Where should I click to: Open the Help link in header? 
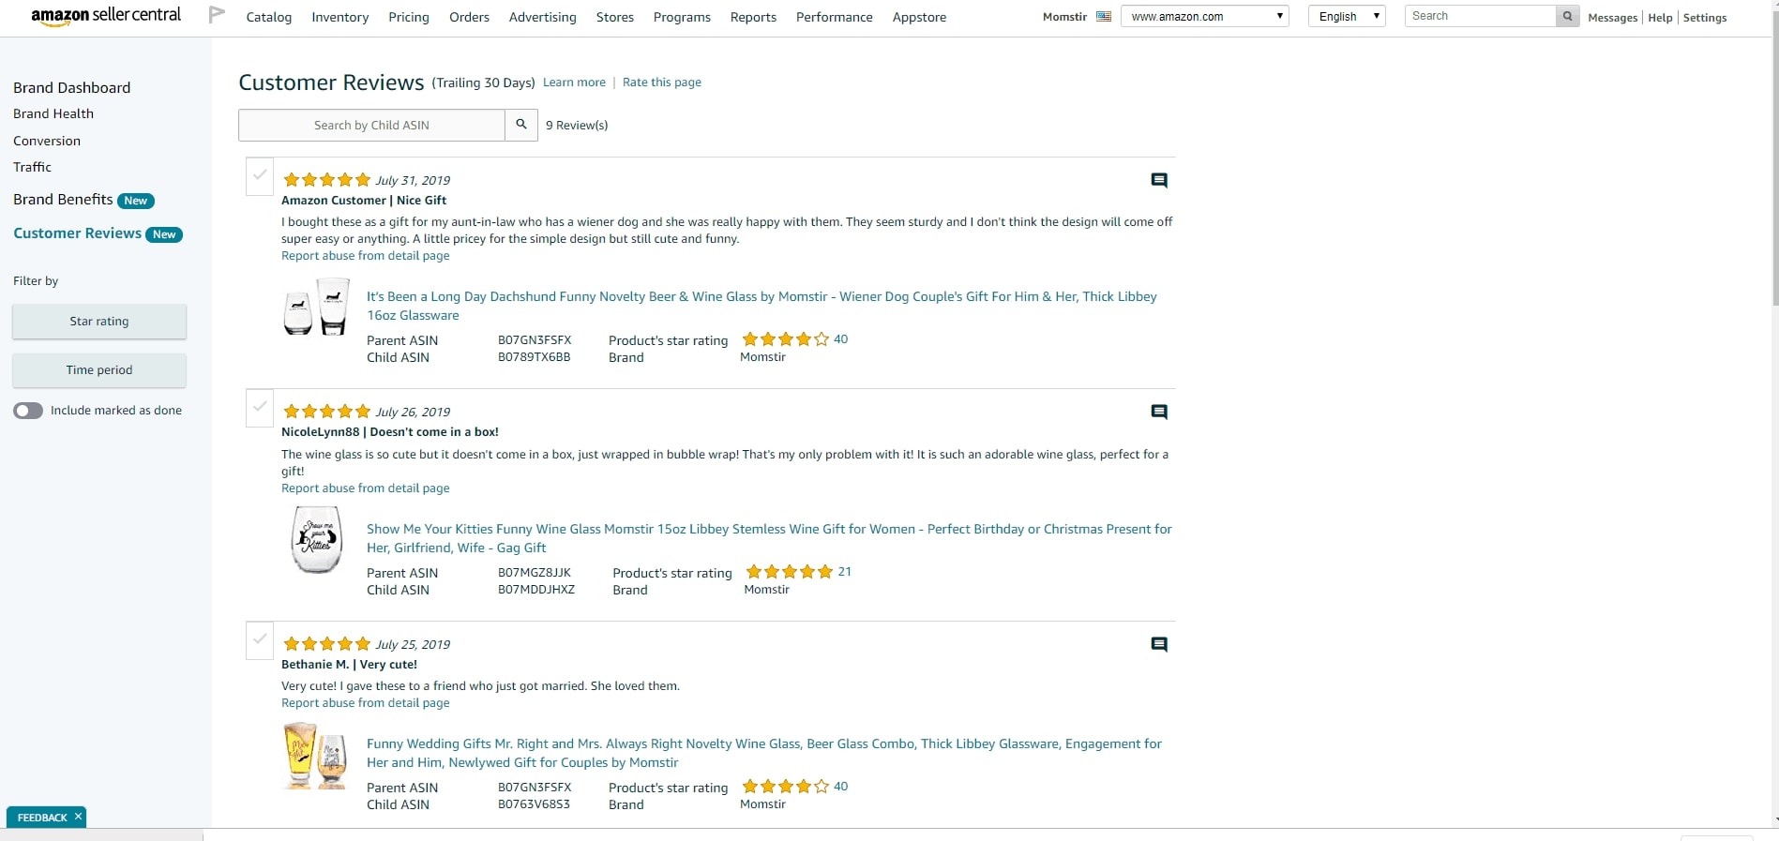pos(1661,18)
